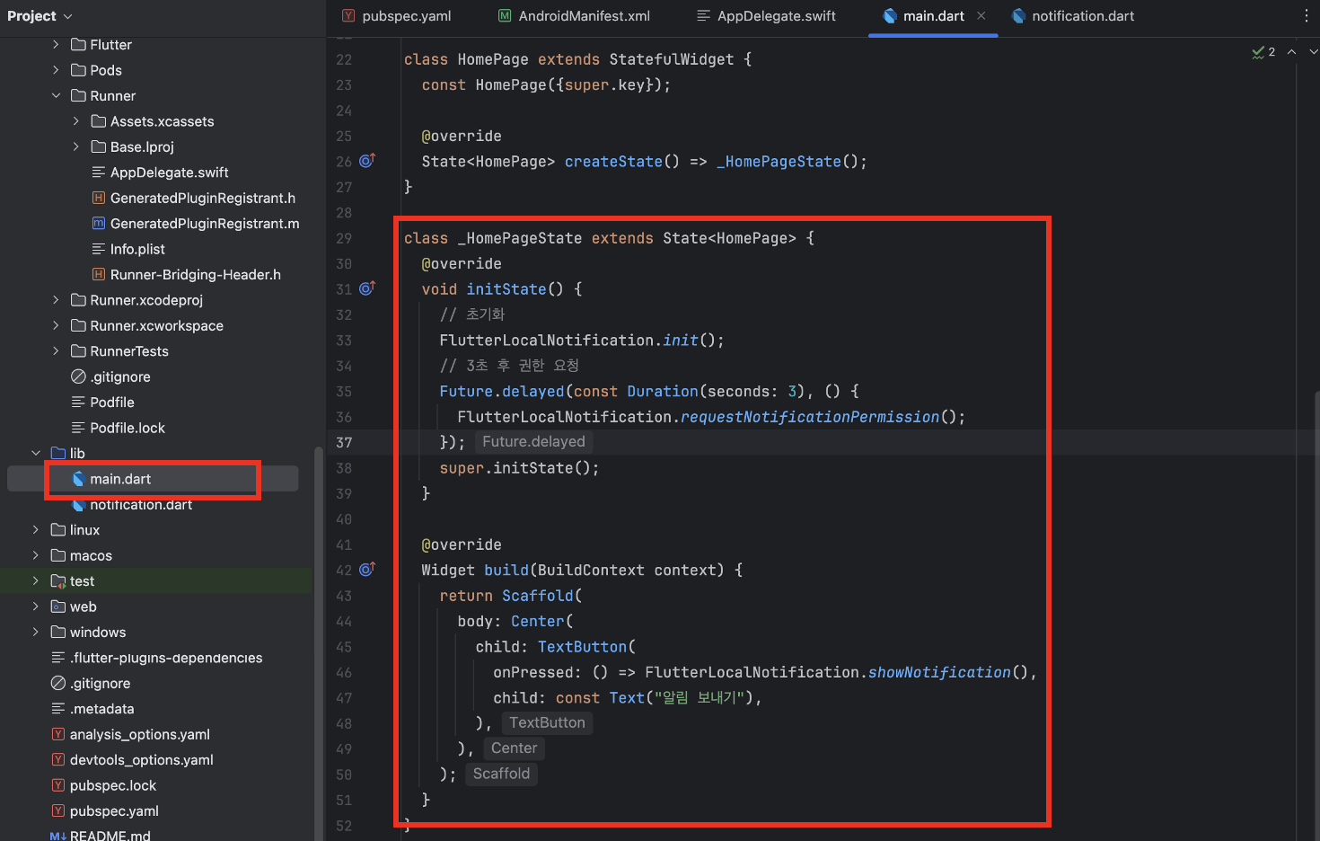Viewport: 1320px width, 841px height.
Task: Expand the macos folder
Action: pyautogui.click(x=36, y=555)
